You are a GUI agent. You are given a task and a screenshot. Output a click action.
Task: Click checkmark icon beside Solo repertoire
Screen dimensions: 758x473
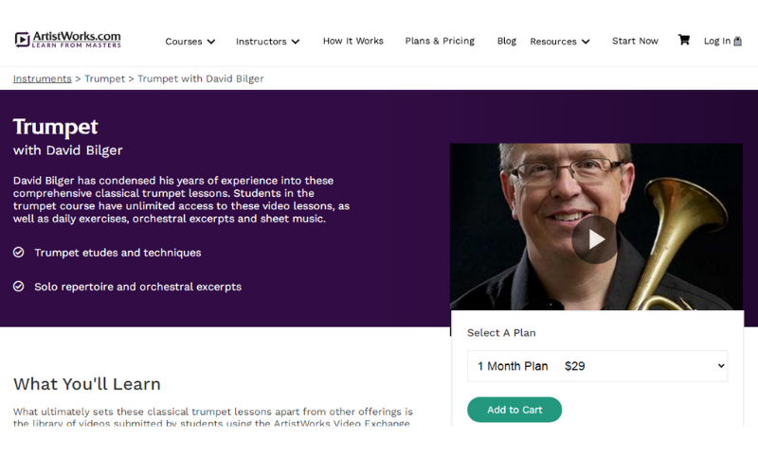(x=19, y=286)
